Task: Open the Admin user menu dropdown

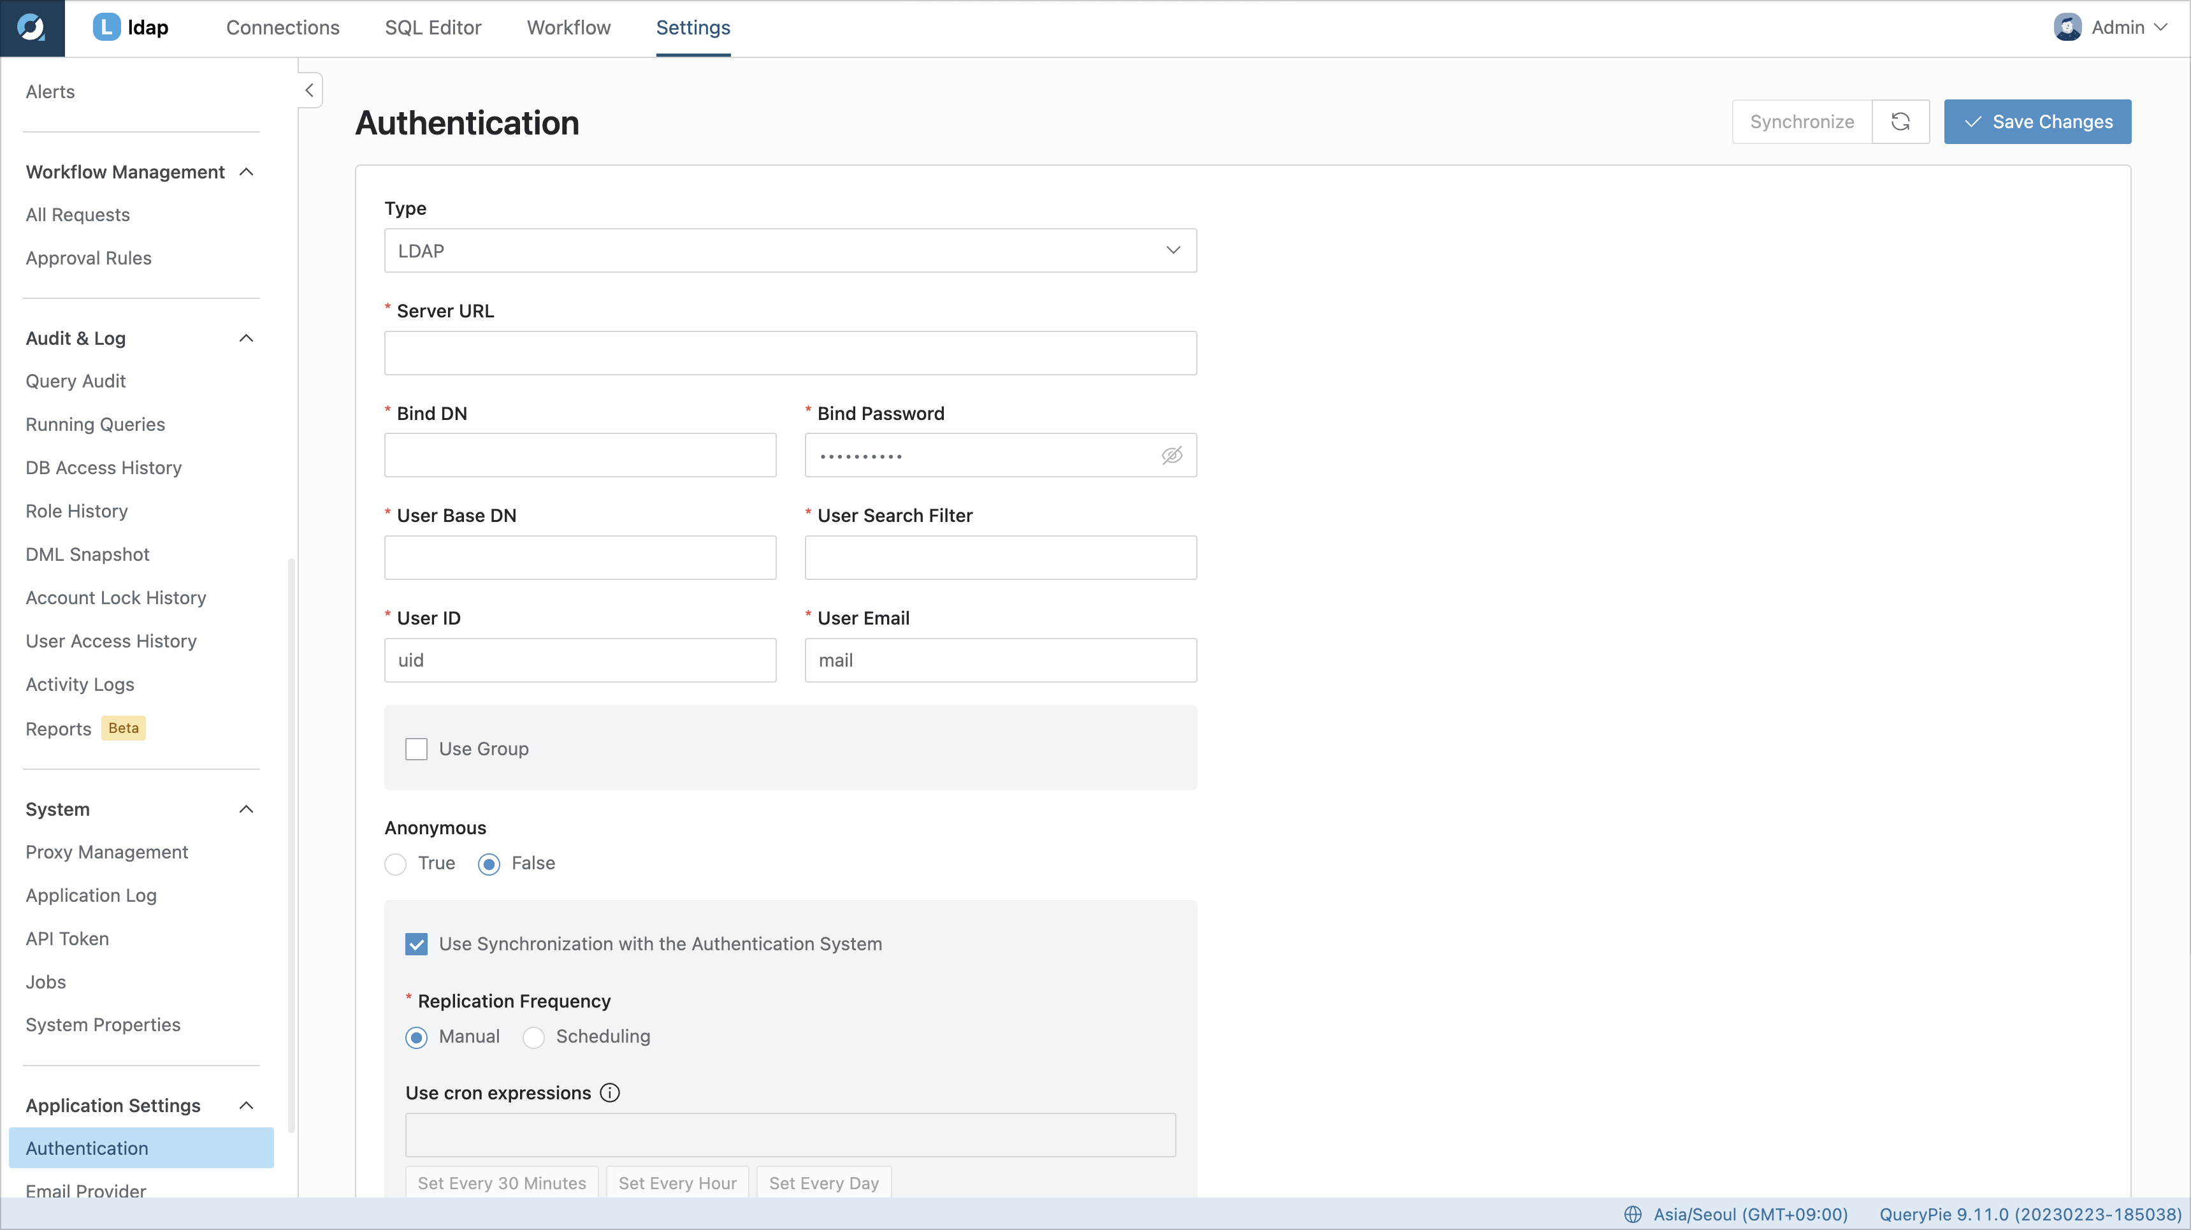Action: tap(2110, 27)
